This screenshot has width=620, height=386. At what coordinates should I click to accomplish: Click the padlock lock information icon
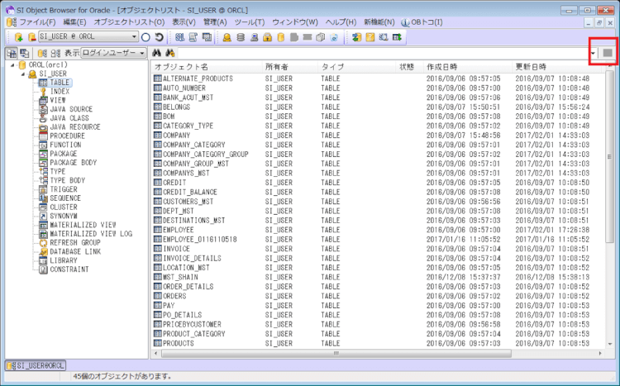(268, 37)
